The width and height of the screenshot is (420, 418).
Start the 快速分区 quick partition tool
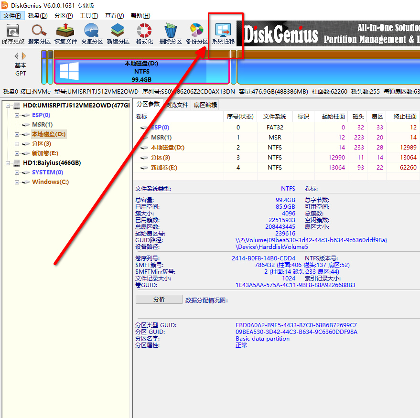(92, 34)
